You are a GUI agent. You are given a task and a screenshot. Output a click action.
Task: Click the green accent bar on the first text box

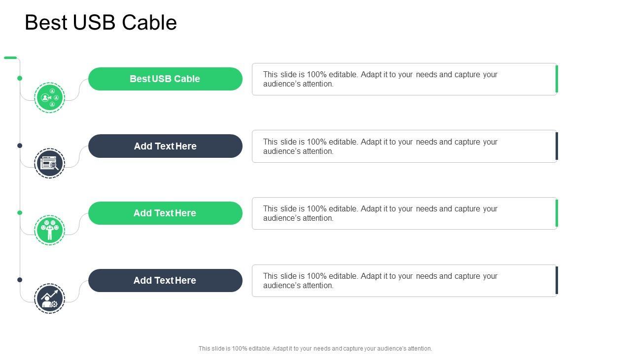coord(557,79)
